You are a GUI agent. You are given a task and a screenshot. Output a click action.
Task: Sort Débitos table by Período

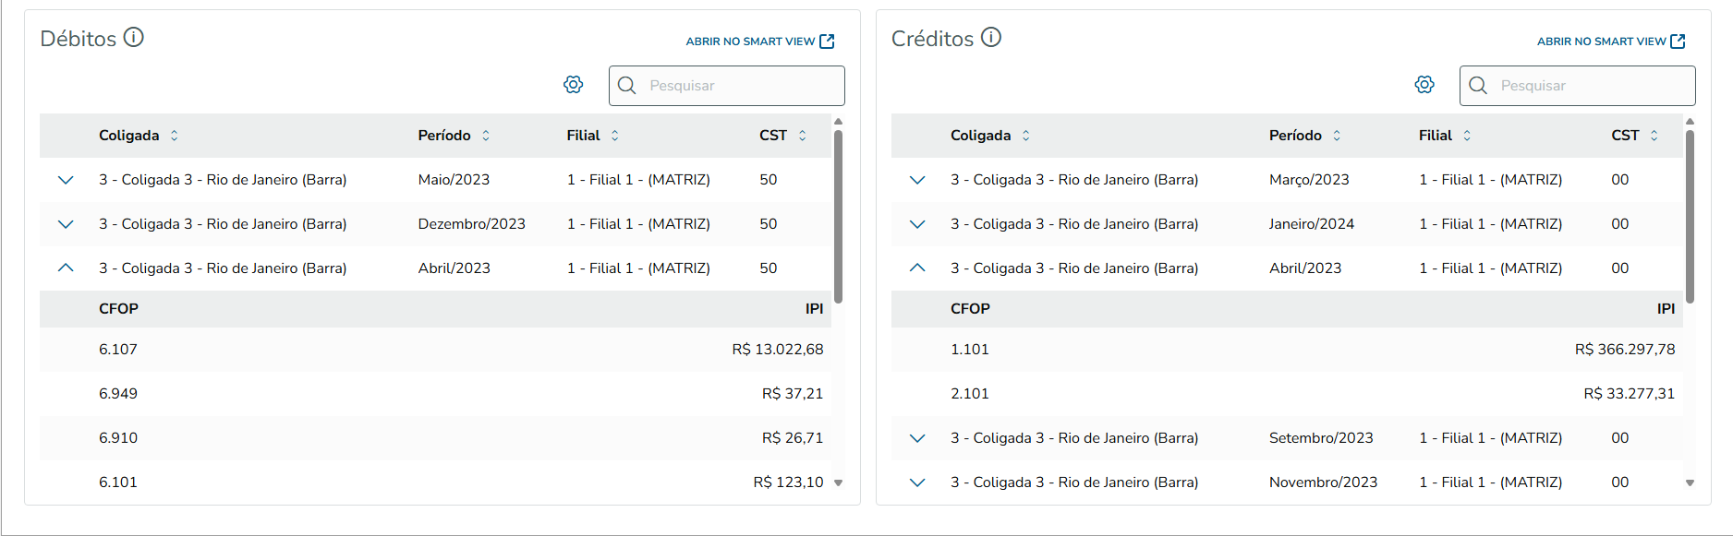[486, 136]
